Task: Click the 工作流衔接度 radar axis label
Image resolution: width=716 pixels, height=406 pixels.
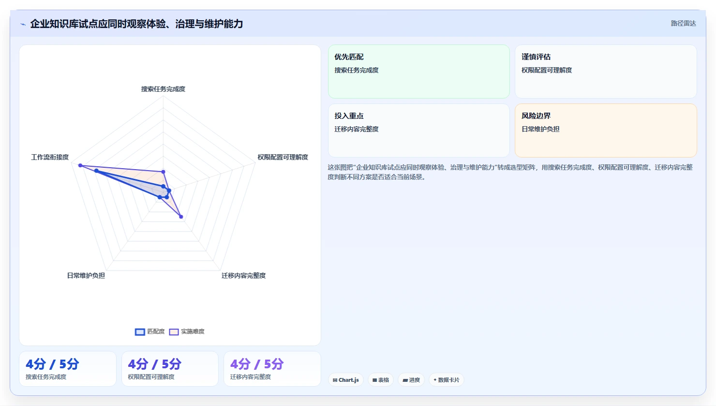Action: tap(50, 157)
